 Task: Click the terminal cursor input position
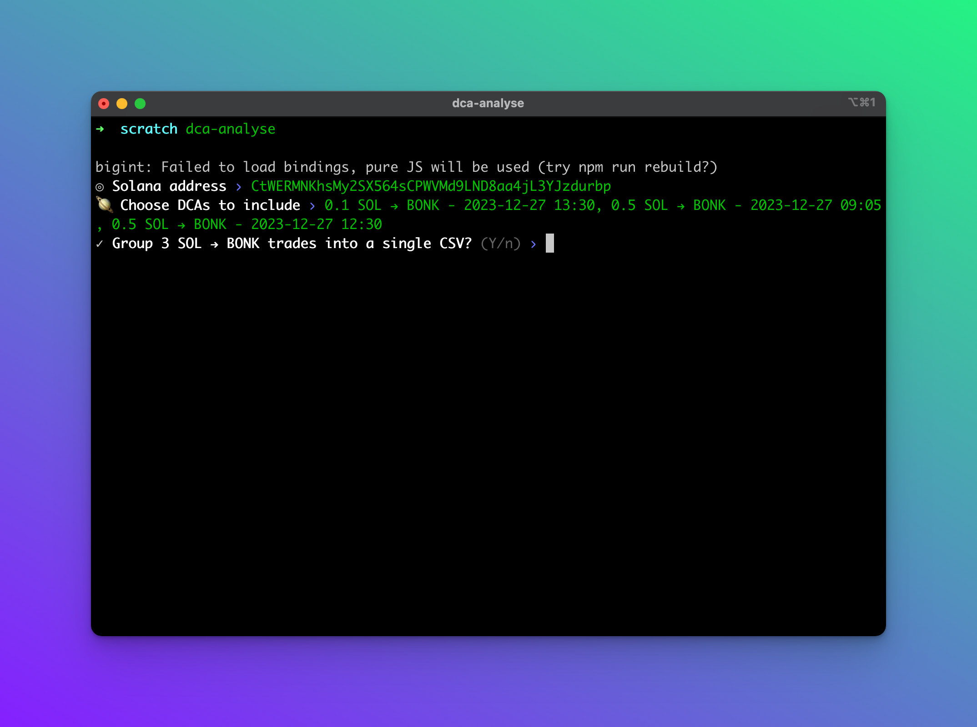[550, 243]
